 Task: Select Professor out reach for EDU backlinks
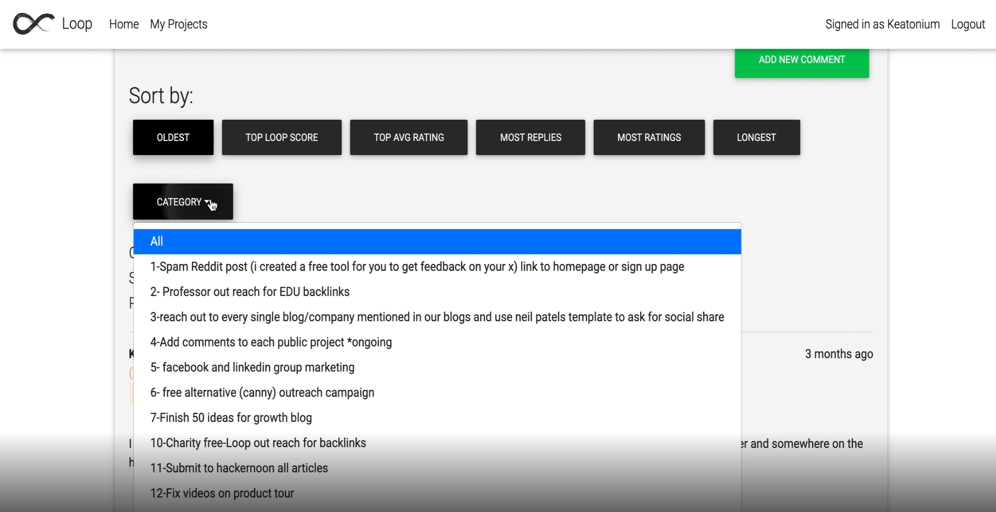coord(437,292)
